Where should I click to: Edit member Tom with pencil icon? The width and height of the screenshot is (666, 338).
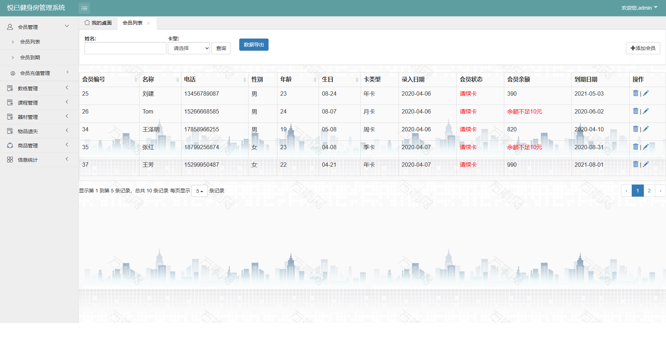point(646,111)
